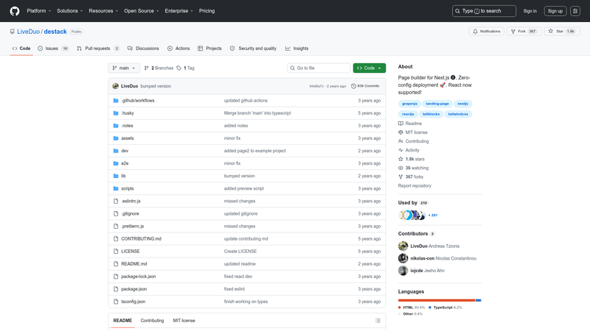Open package-lock.json file icon
590x331 pixels.
coord(116,277)
